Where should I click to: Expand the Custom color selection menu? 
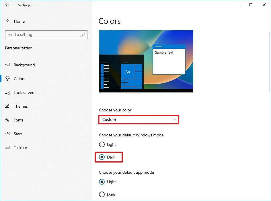pyautogui.click(x=139, y=119)
